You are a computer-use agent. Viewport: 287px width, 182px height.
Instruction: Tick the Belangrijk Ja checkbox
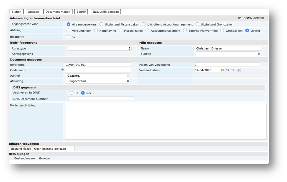click(x=68, y=37)
